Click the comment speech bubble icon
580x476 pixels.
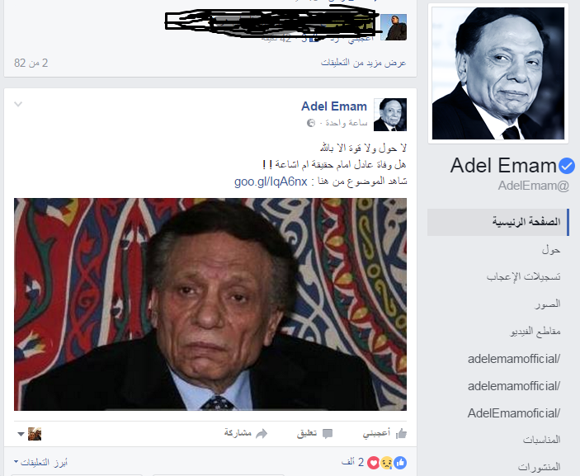(328, 433)
